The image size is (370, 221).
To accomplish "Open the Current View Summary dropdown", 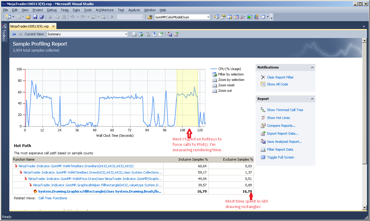I will 87,34.
